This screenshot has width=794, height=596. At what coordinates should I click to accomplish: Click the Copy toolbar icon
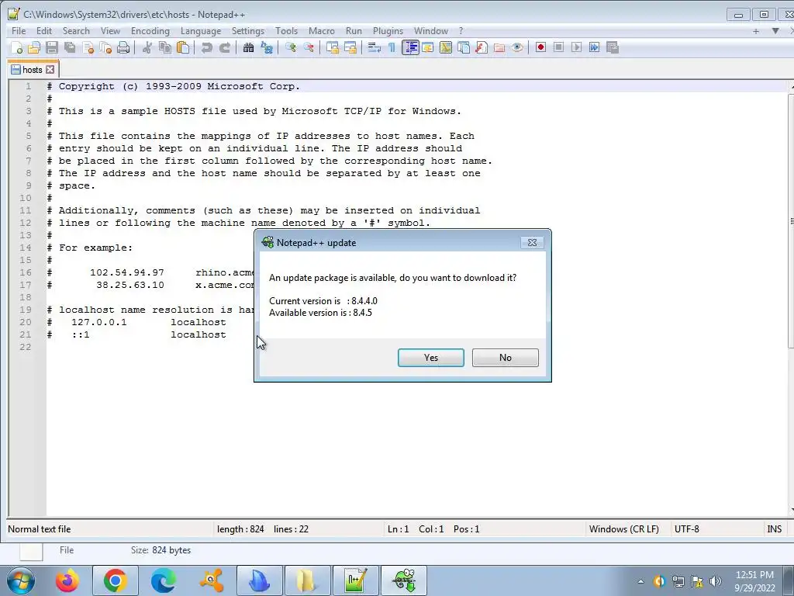point(165,47)
